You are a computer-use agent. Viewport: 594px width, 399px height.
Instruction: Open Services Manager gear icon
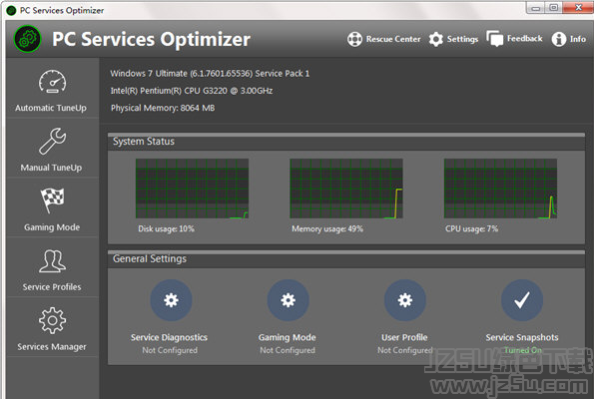(52, 320)
